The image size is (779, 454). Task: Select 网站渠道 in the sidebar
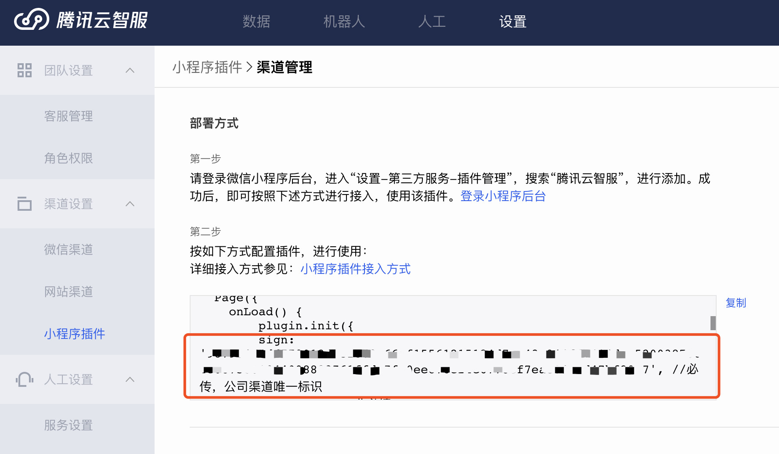pyautogui.click(x=69, y=292)
